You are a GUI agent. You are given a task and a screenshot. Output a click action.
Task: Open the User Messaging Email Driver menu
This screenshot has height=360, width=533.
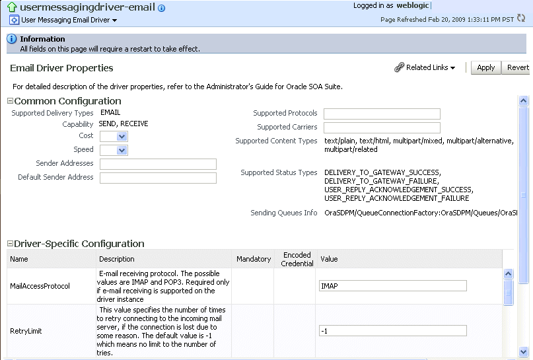[x=69, y=20]
